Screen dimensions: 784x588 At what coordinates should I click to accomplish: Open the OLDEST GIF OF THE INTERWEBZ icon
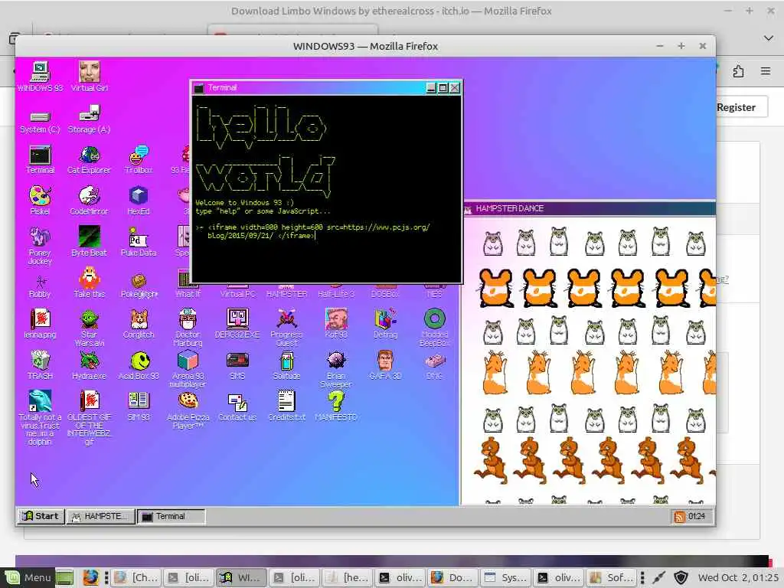89,418
